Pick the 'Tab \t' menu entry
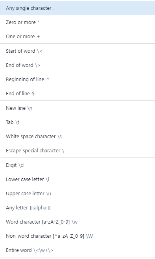 coord(77,122)
